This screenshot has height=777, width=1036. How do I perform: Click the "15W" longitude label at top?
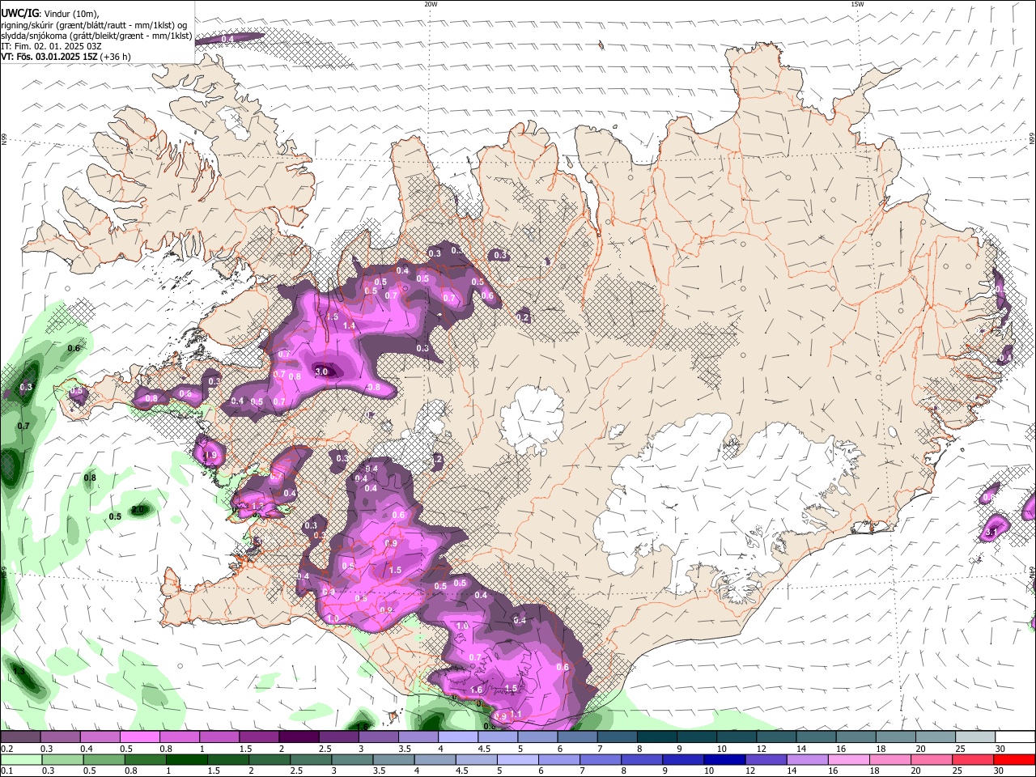point(857,4)
